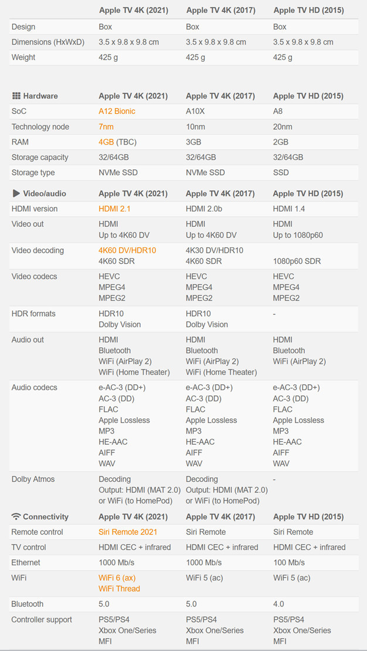Viewport: 367px width, 651px height.
Task: Click the orange 7nm technology node link
Action: [107, 126]
